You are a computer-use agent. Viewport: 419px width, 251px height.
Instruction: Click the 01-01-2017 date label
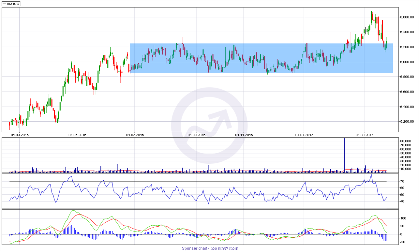click(x=304, y=135)
